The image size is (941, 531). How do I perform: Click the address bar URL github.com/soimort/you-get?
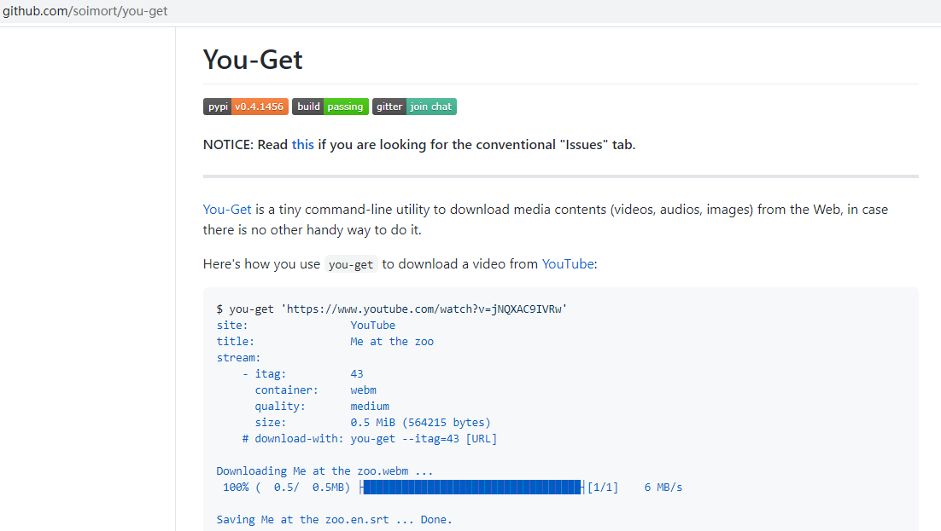(x=85, y=11)
